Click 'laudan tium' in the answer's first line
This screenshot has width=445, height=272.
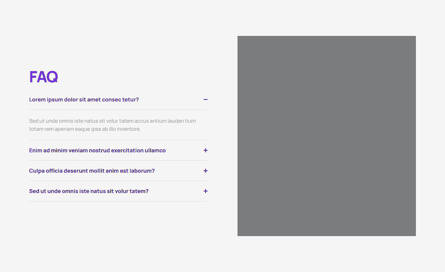tap(181, 121)
